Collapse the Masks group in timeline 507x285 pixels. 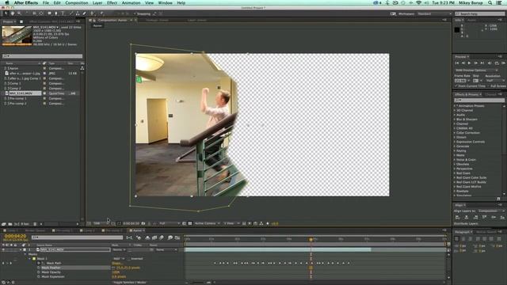[25, 254]
